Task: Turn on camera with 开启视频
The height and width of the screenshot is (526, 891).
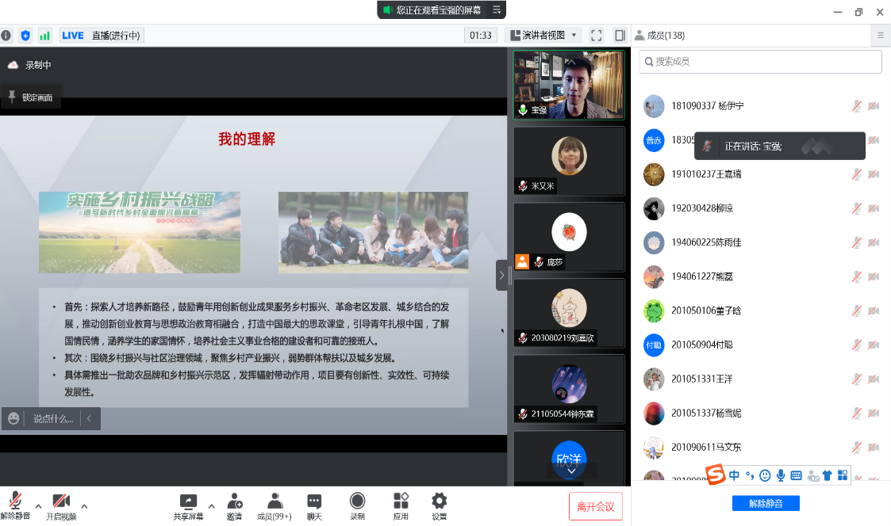Action: 61,505
